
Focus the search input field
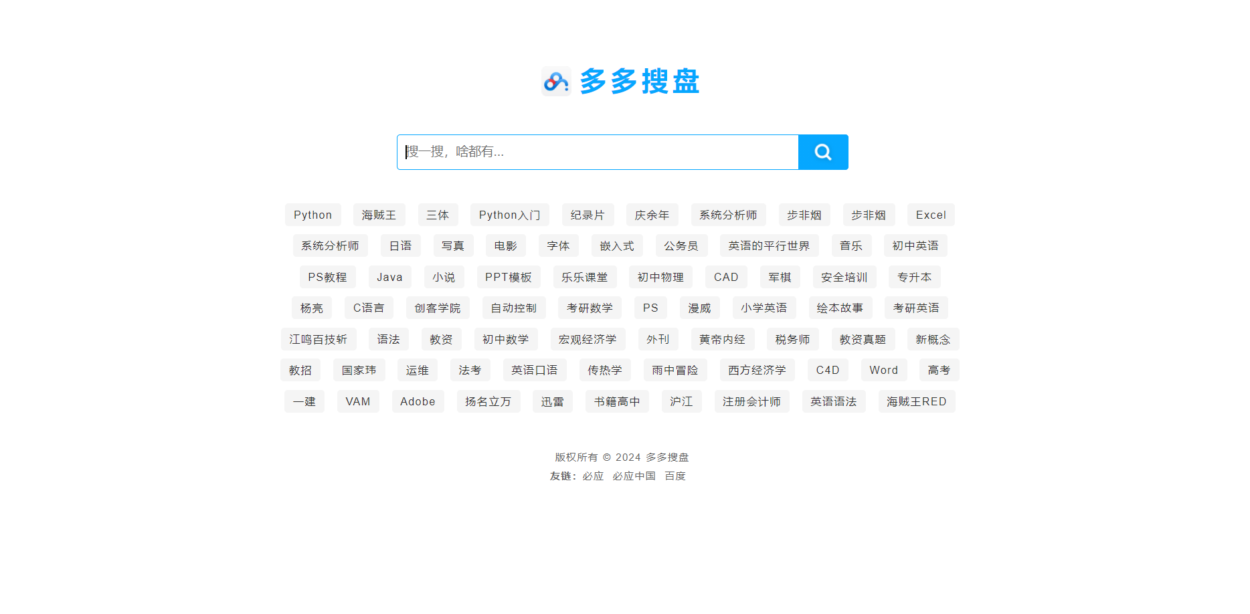click(597, 152)
